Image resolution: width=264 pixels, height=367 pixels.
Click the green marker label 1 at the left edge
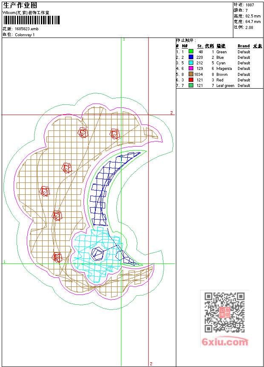coord(4,262)
